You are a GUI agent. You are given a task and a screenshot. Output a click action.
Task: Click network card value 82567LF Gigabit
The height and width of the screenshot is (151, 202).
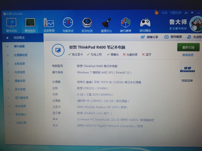[x=110, y=126]
